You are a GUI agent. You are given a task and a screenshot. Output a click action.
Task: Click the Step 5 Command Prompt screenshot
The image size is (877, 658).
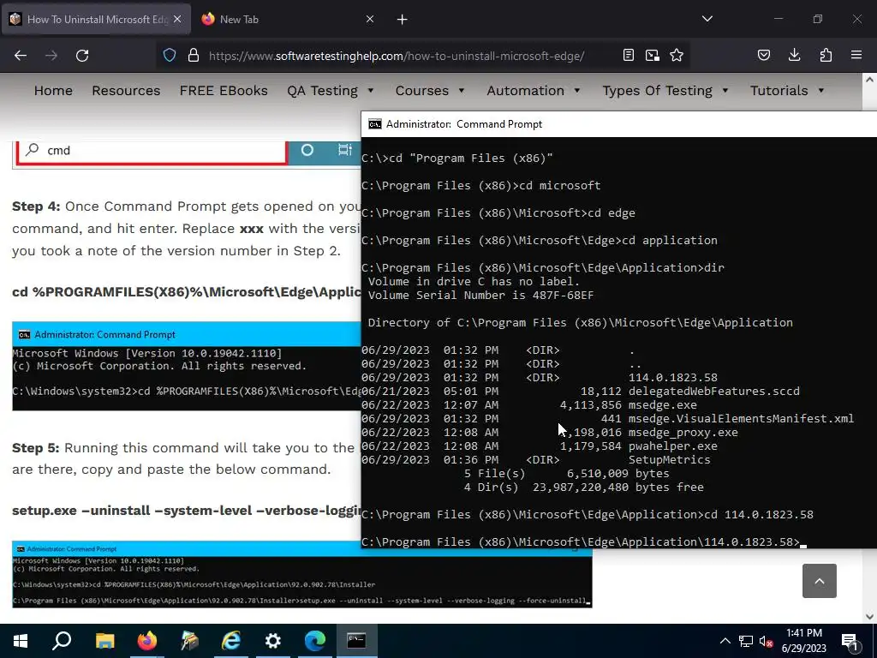(302, 574)
